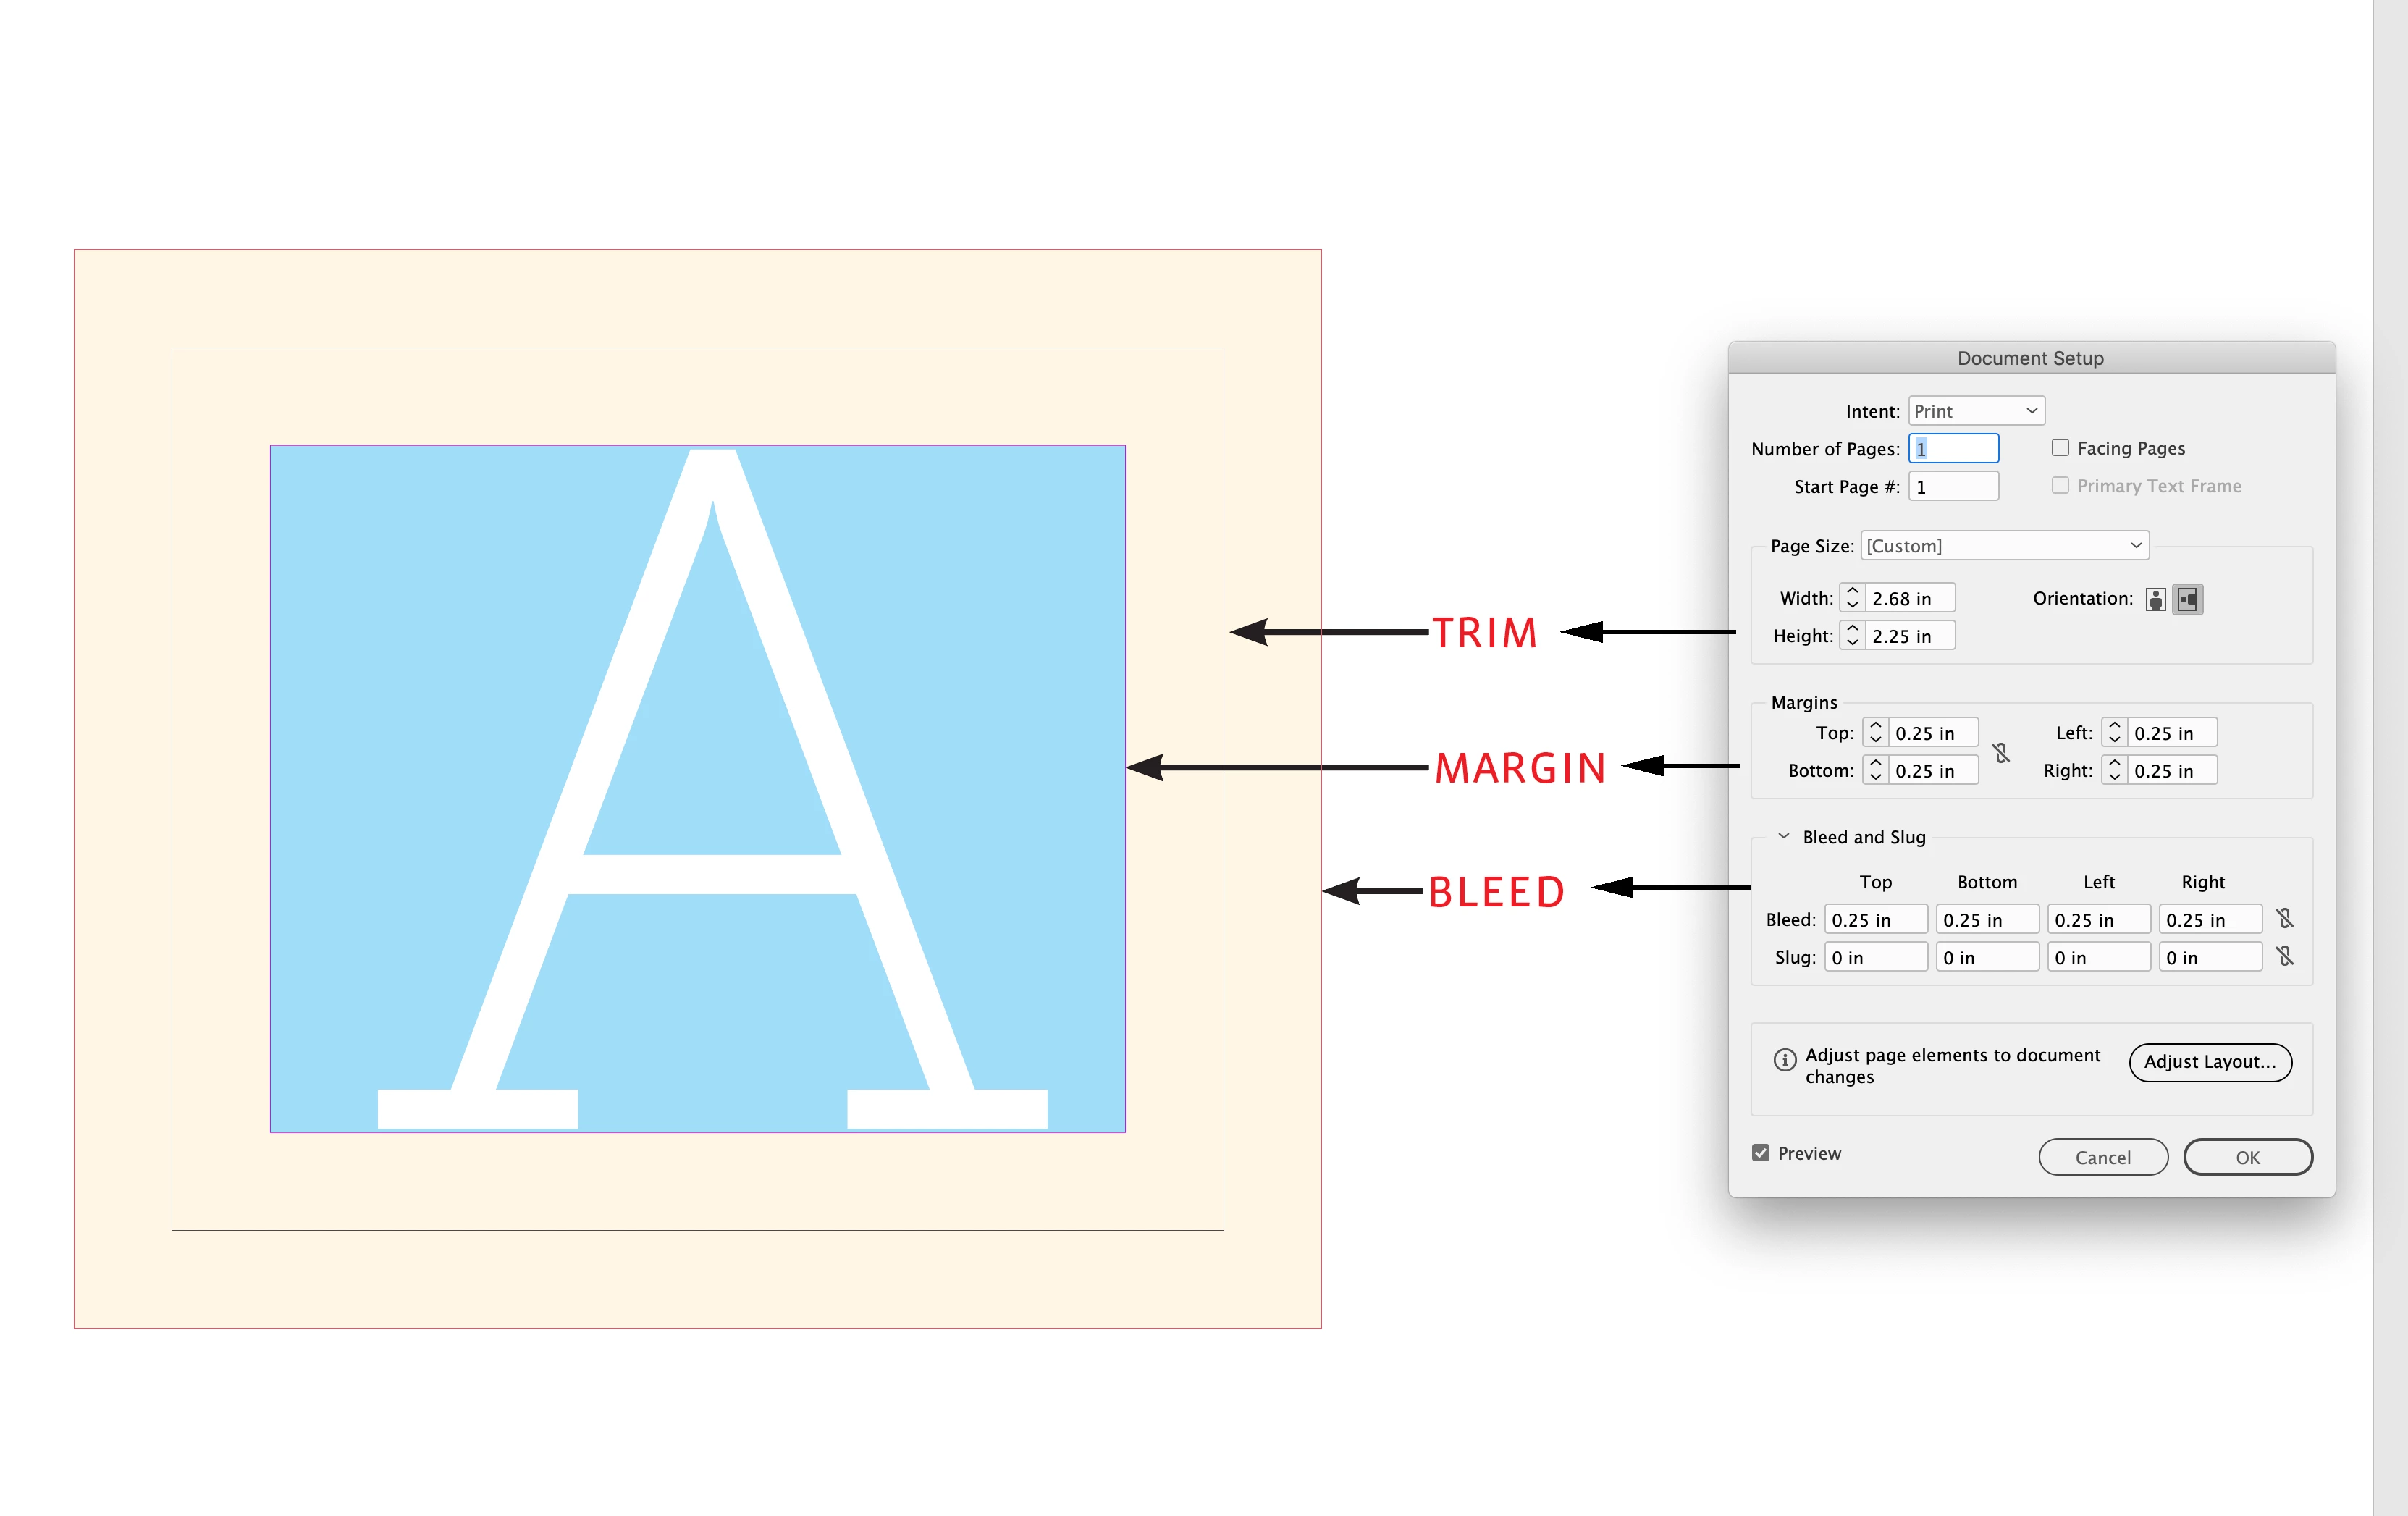The image size is (2408, 1516).
Task: Click the Number of Pages field
Action: pyautogui.click(x=1953, y=449)
